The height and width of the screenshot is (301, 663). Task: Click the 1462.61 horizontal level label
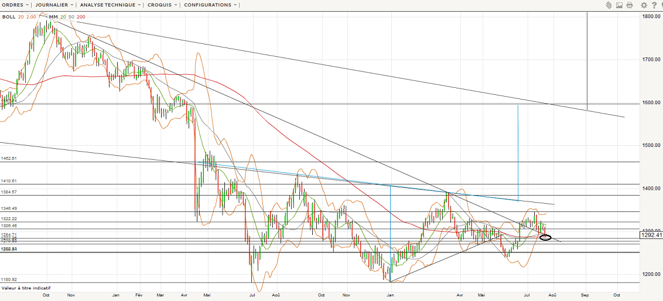[9, 159]
